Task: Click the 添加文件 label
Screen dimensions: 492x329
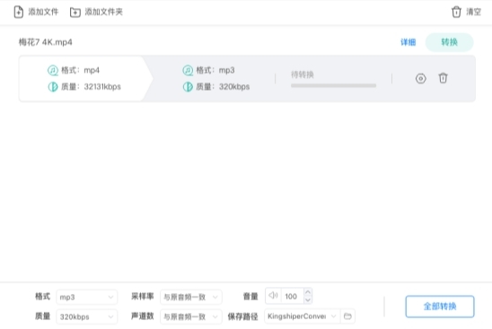Action: [43, 12]
